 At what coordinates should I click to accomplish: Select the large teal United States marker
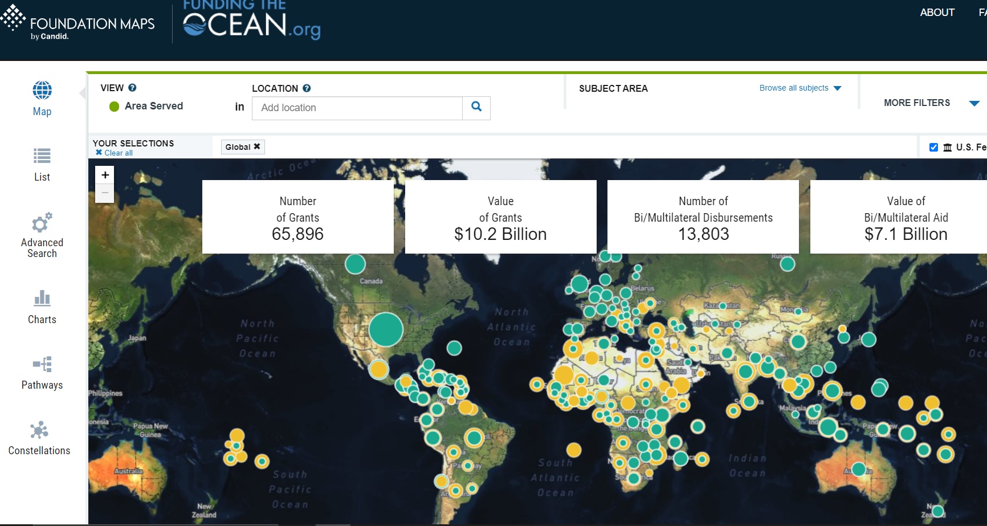[x=386, y=329]
